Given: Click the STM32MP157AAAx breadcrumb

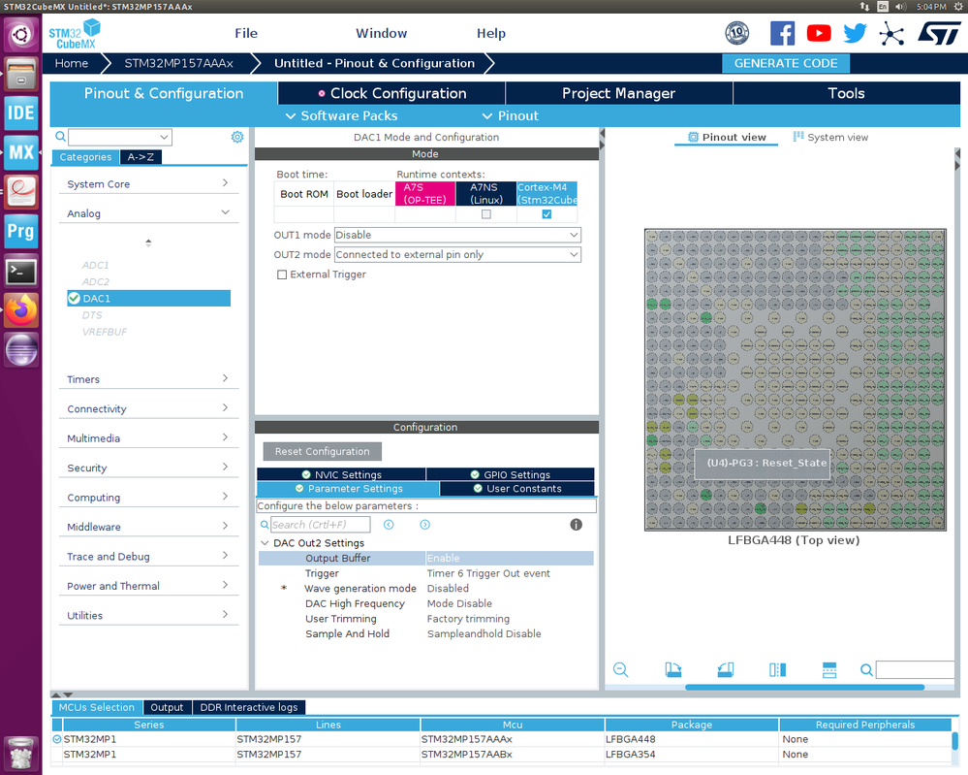Looking at the screenshot, I should point(179,63).
